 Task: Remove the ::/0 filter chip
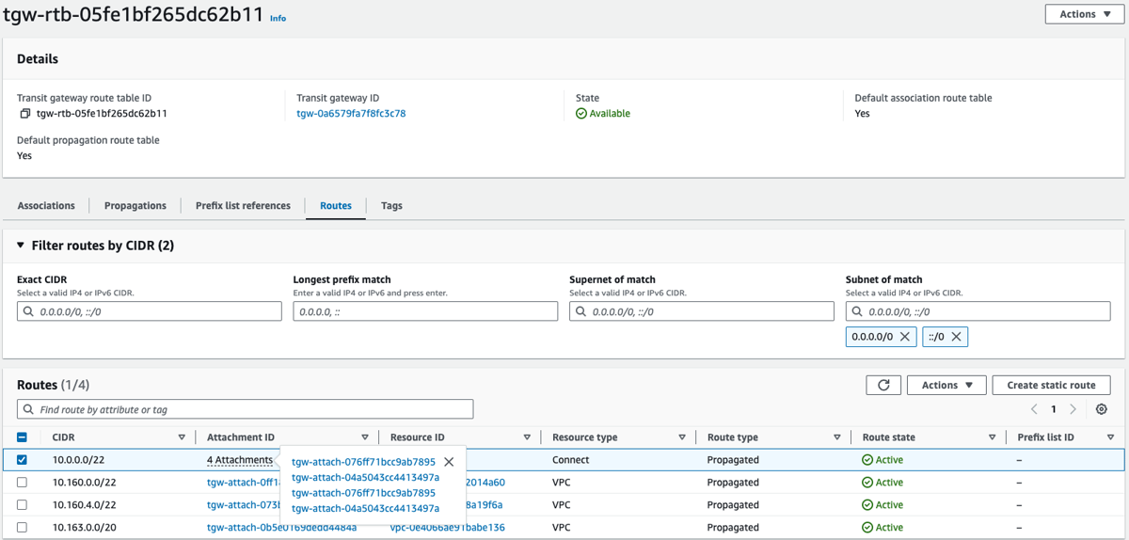(x=956, y=337)
